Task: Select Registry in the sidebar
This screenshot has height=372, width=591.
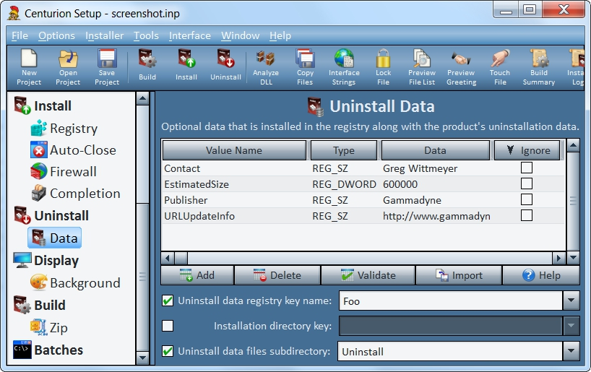Action: coord(64,129)
